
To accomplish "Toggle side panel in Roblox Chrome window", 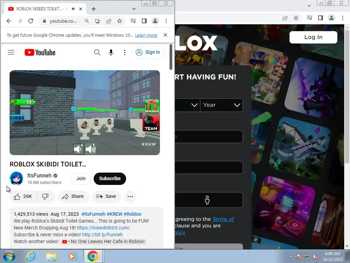I will pyautogui.click(x=321, y=18).
